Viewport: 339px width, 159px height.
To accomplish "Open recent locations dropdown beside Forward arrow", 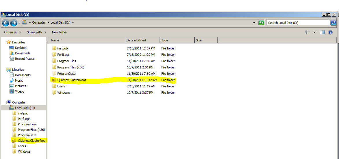I will 19,23.
